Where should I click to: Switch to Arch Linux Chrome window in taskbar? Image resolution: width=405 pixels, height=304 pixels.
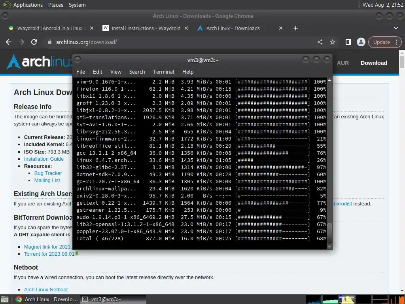pos(47,299)
